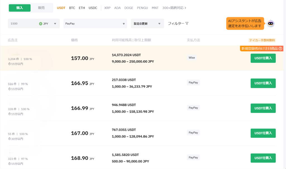Open the JPY currency dropdown
Viewport: 286px width, 169px height.
(55, 24)
